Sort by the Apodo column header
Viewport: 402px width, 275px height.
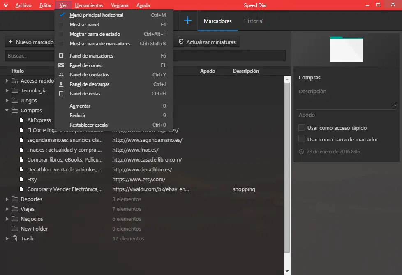coord(208,71)
